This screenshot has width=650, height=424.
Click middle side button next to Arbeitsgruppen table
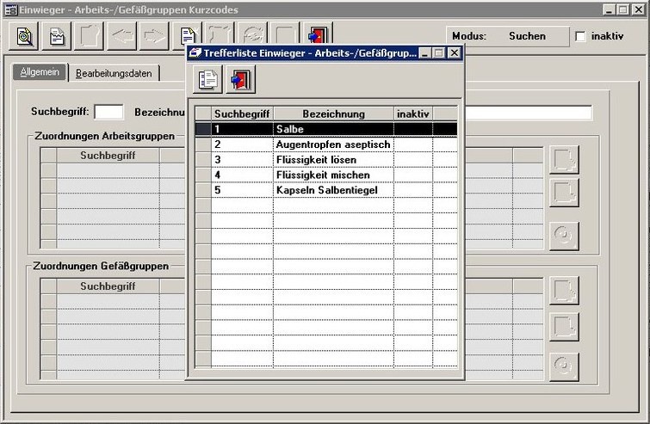pyautogui.click(x=564, y=193)
